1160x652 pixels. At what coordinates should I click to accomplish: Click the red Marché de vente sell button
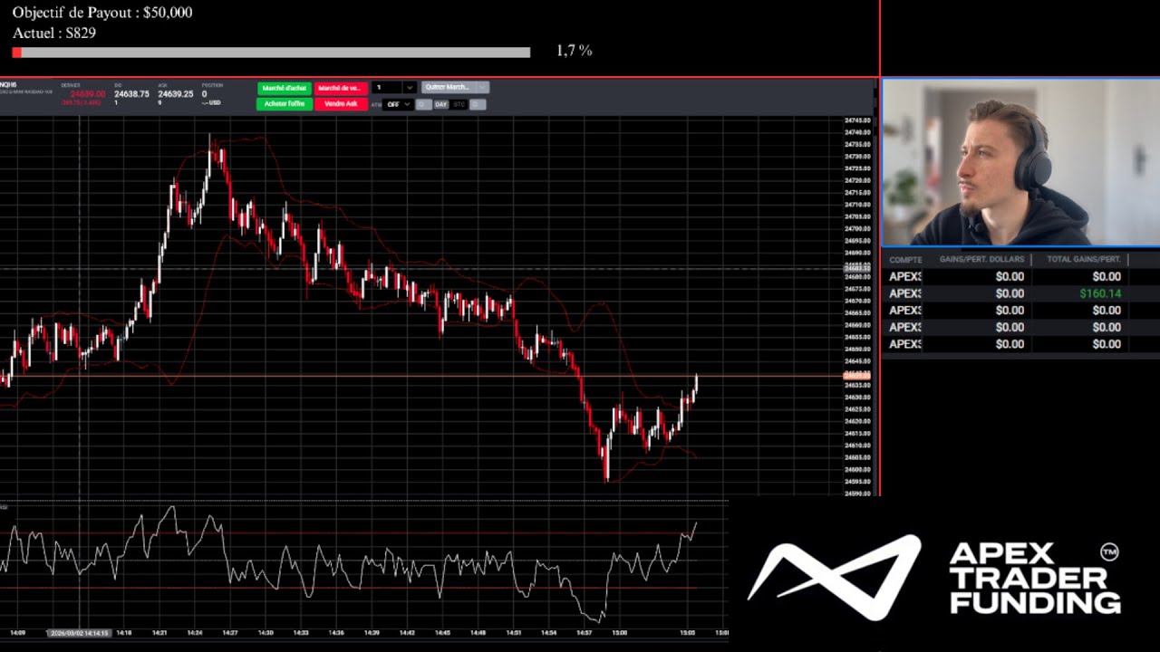(340, 88)
